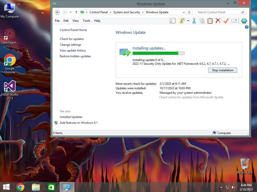
Task: Click System and Security in breadcrumb
Action: click(x=127, y=12)
